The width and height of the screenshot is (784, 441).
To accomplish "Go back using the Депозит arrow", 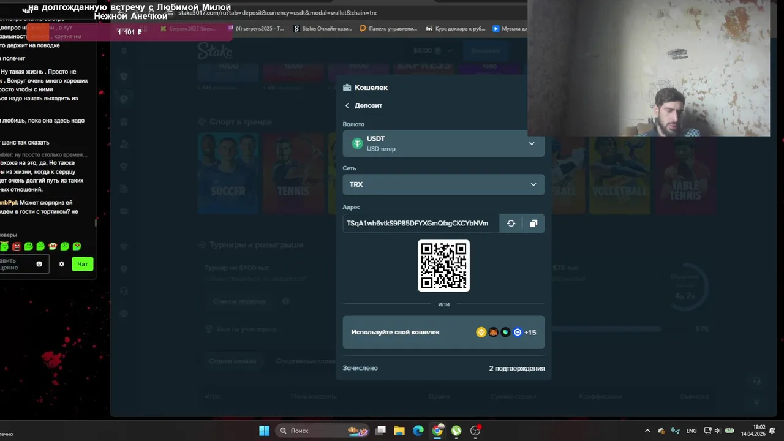I will pyautogui.click(x=347, y=105).
